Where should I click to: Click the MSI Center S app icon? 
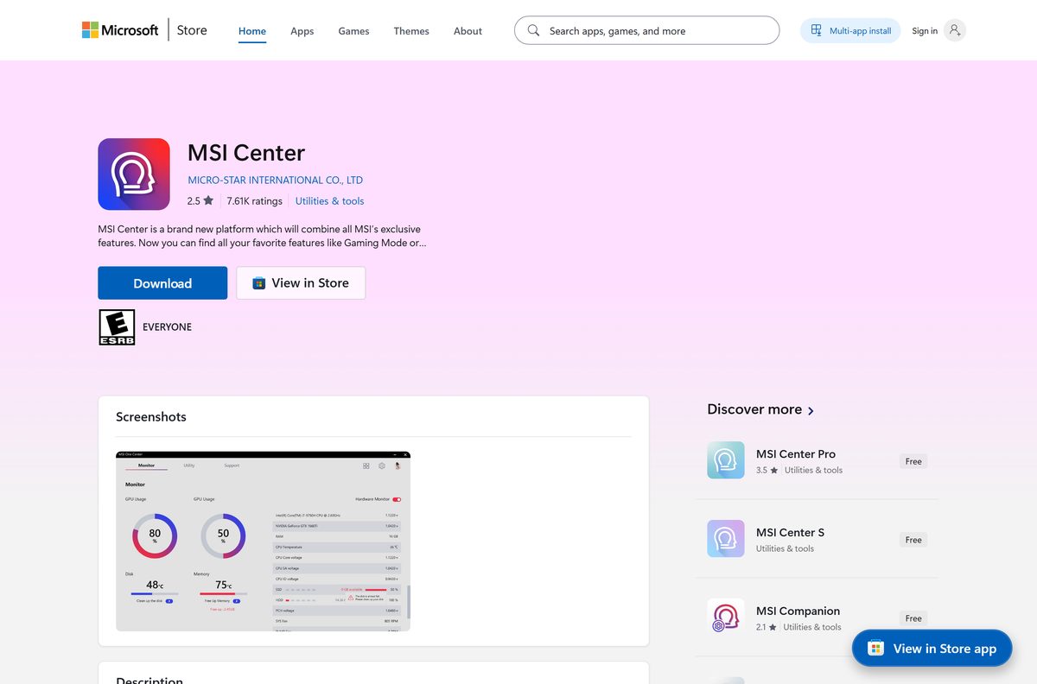pos(725,539)
